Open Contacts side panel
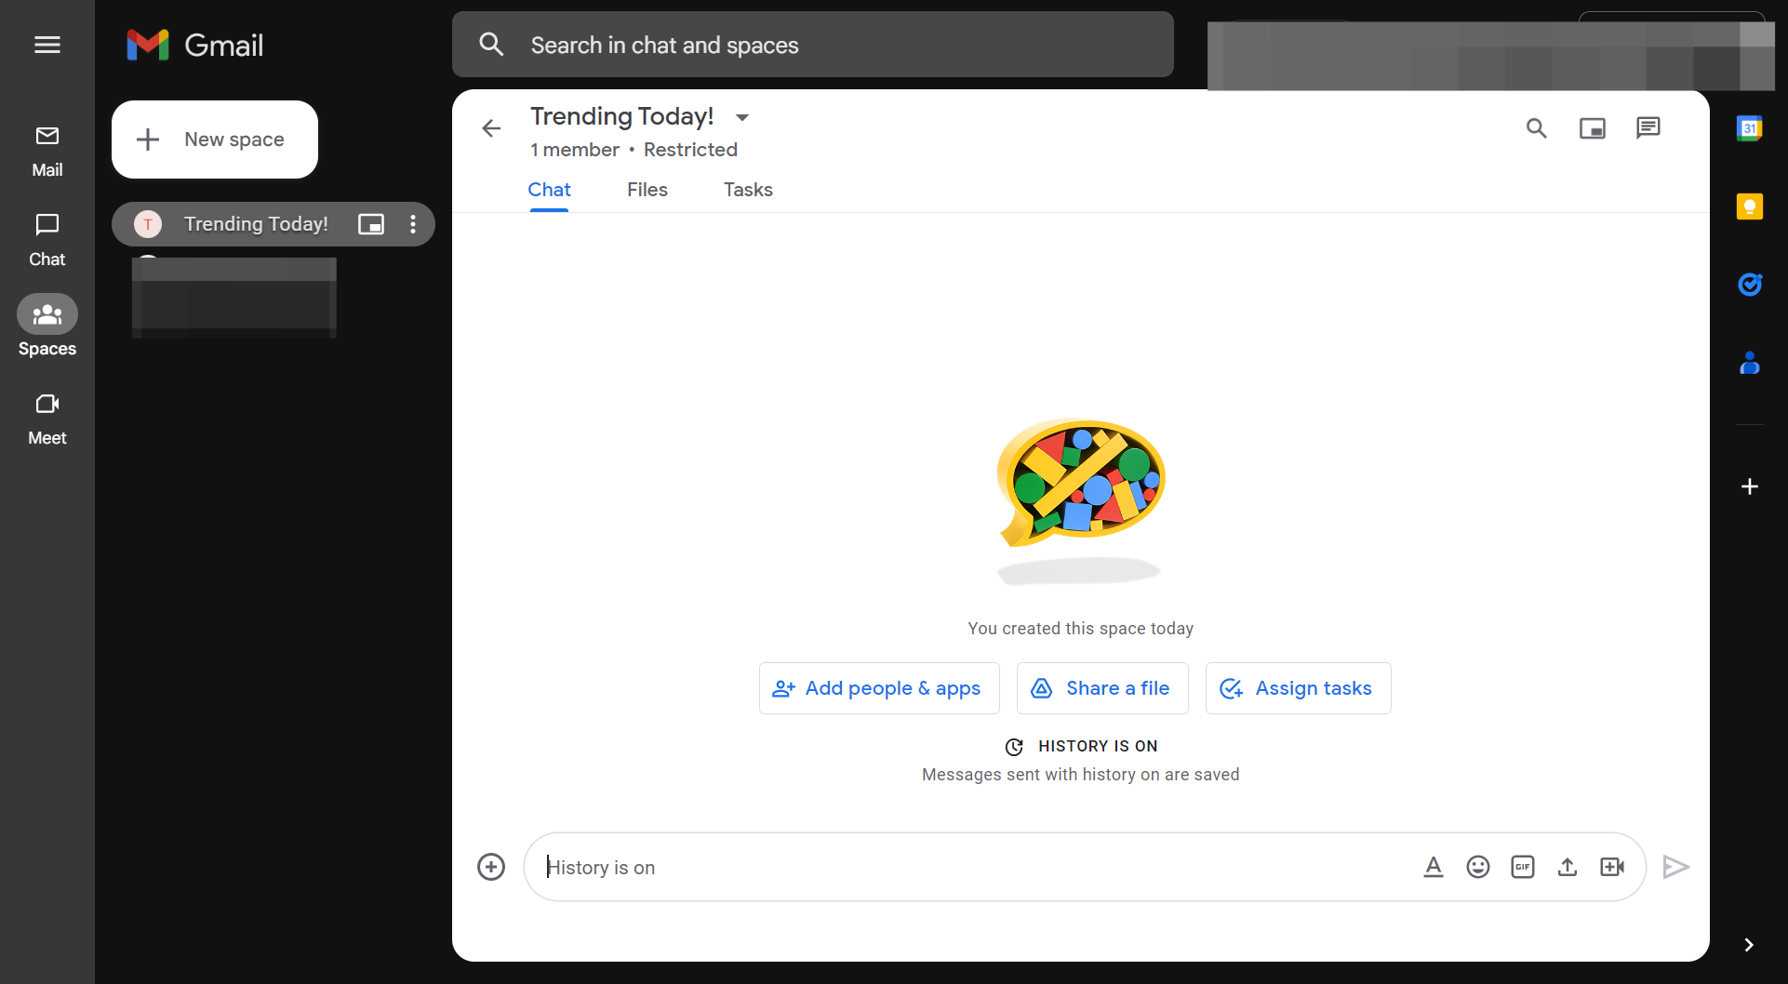The image size is (1788, 984). 1750,363
